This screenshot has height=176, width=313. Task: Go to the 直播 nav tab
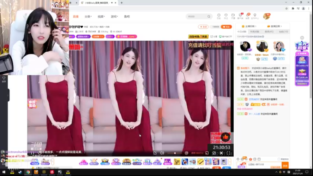(x=76, y=16)
